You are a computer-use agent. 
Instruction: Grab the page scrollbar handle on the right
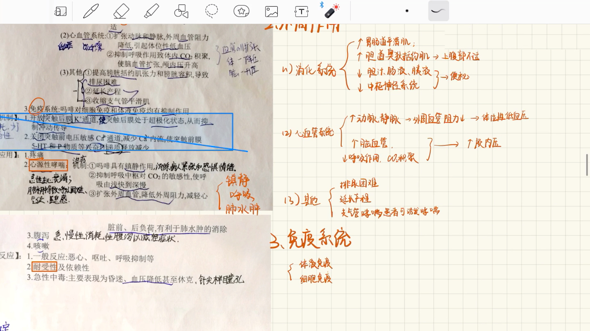click(587, 165)
